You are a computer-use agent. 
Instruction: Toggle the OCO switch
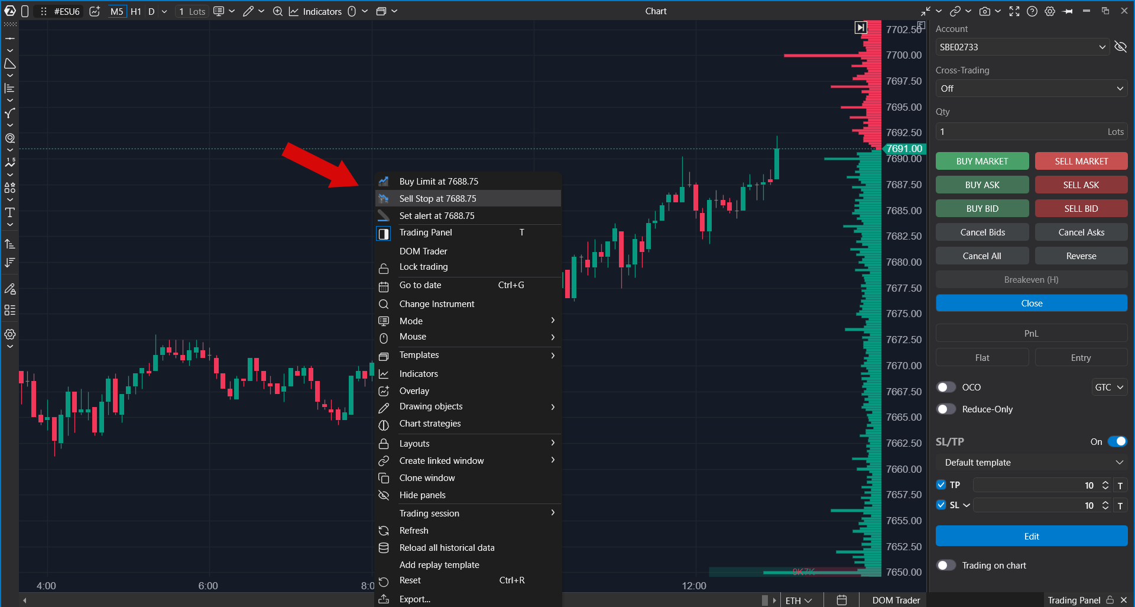pyautogui.click(x=946, y=387)
